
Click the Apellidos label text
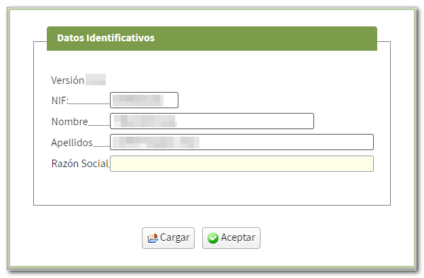(71, 143)
